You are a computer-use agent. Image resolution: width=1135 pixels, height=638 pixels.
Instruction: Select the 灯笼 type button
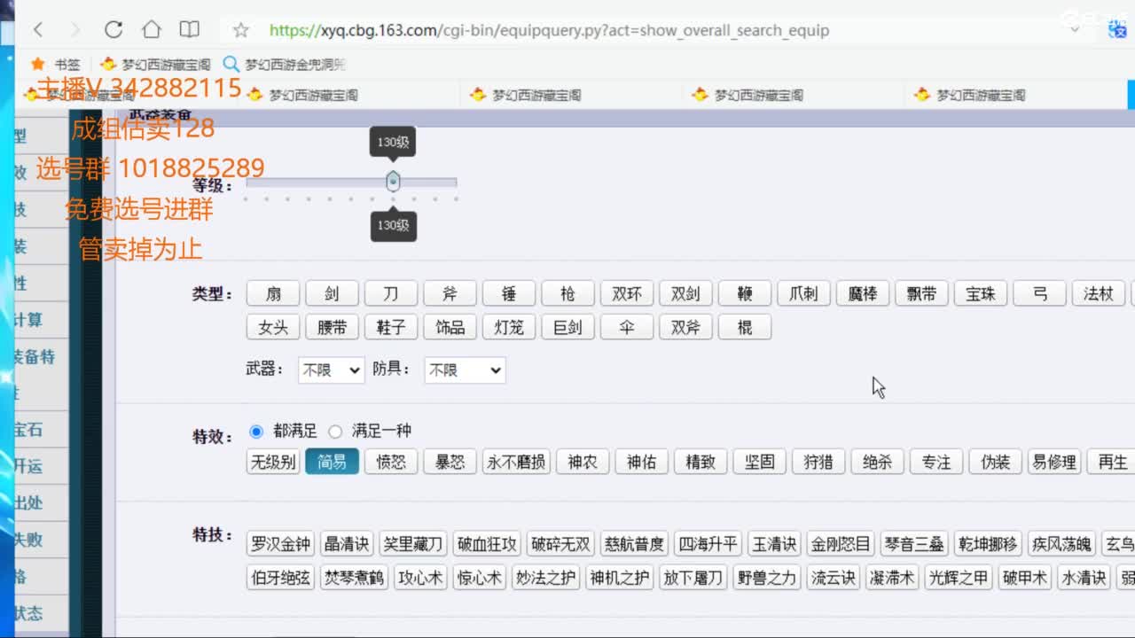(509, 327)
